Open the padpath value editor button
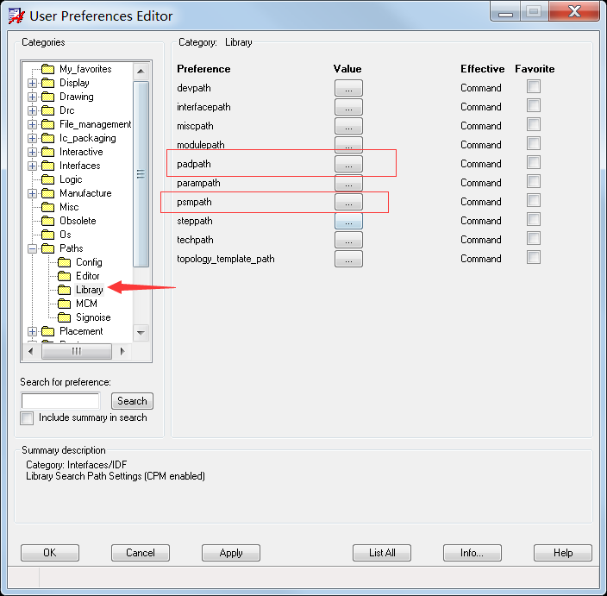 coord(348,164)
